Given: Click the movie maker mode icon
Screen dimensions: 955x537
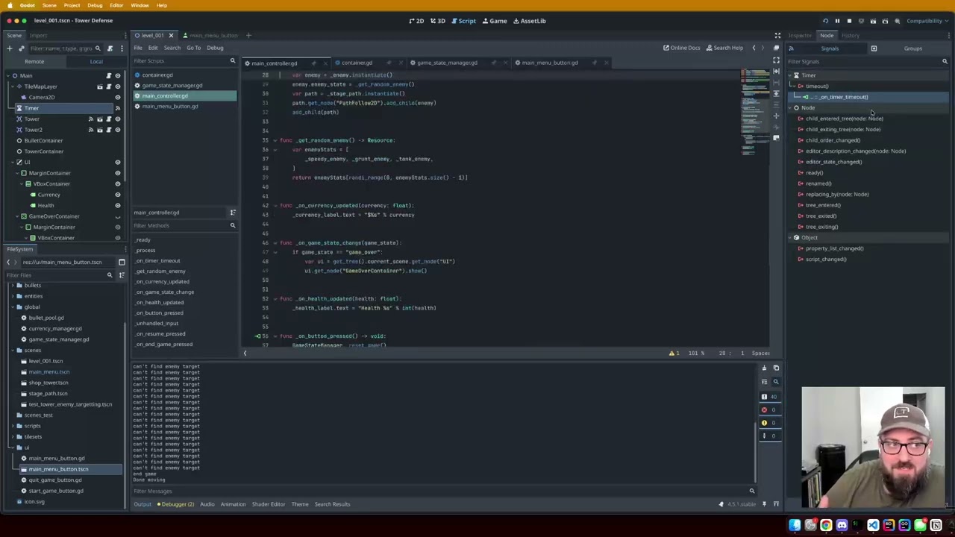Looking at the screenshot, I should tap(897, 21).
